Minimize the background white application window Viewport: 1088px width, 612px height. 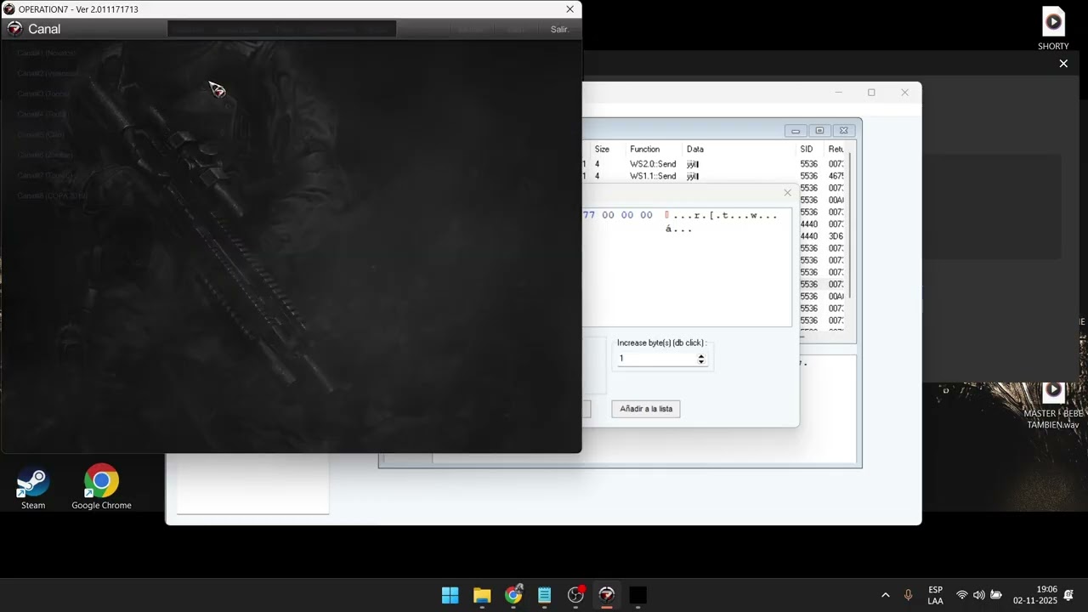pos(839,93)
